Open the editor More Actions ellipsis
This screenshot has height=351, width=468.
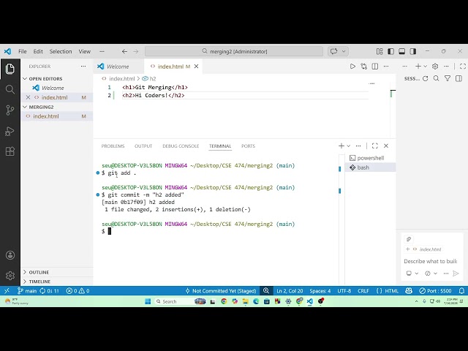tap(386, 67)
